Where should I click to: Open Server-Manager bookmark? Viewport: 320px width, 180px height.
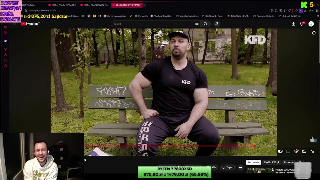(x=115, y=16)
